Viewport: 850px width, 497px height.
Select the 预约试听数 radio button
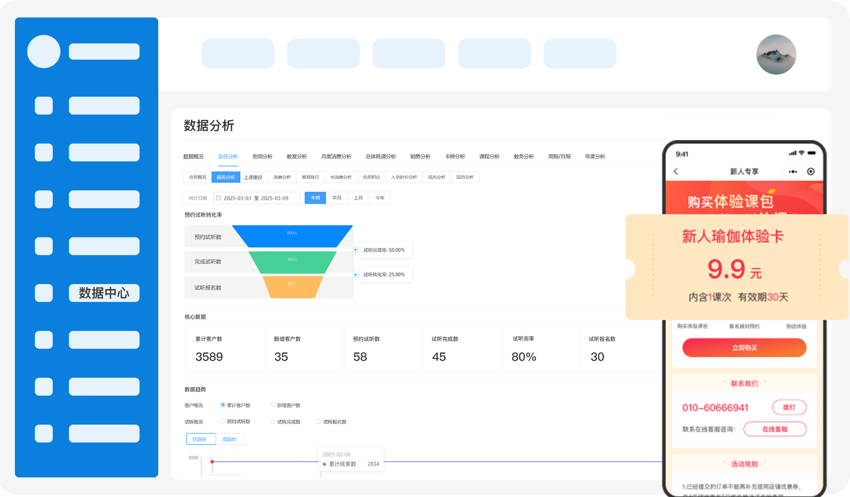(x=223, y=422)
